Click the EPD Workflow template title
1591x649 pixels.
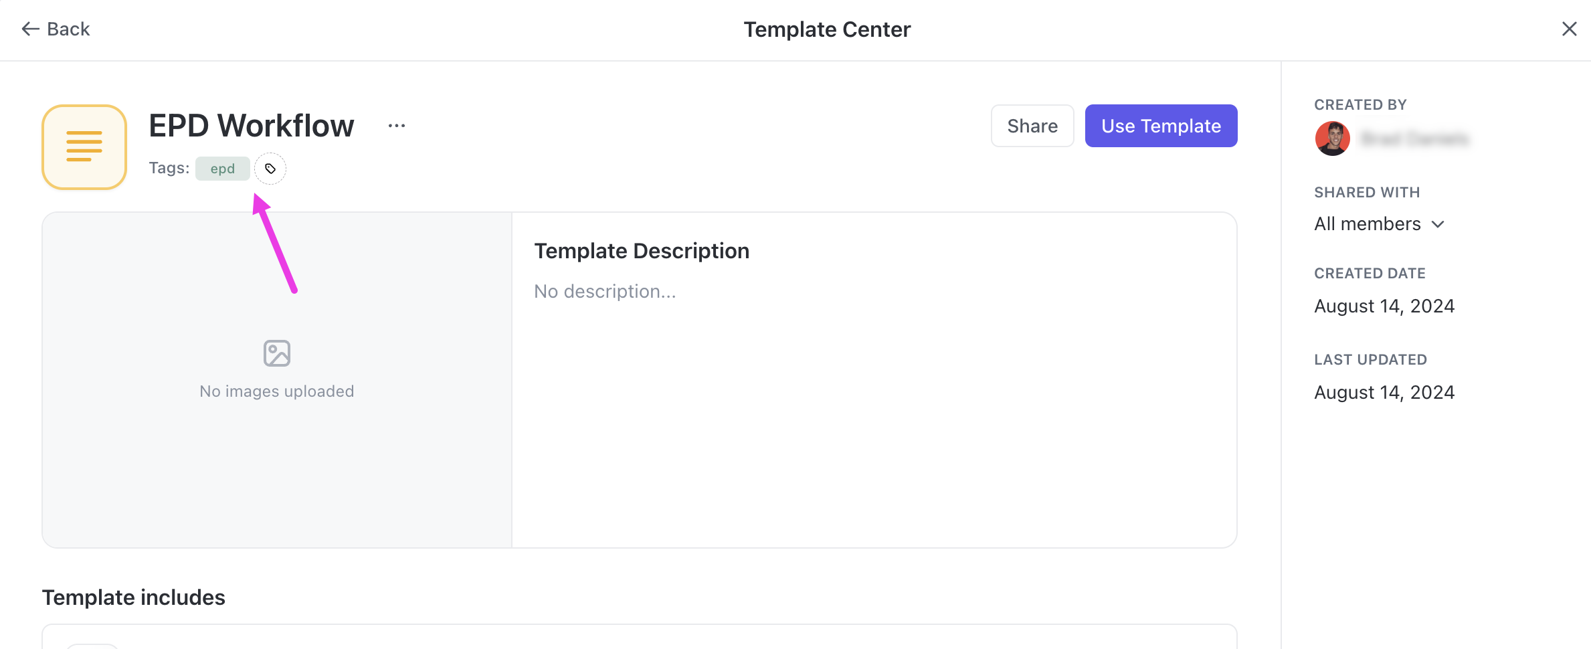[x=252, y=125]
